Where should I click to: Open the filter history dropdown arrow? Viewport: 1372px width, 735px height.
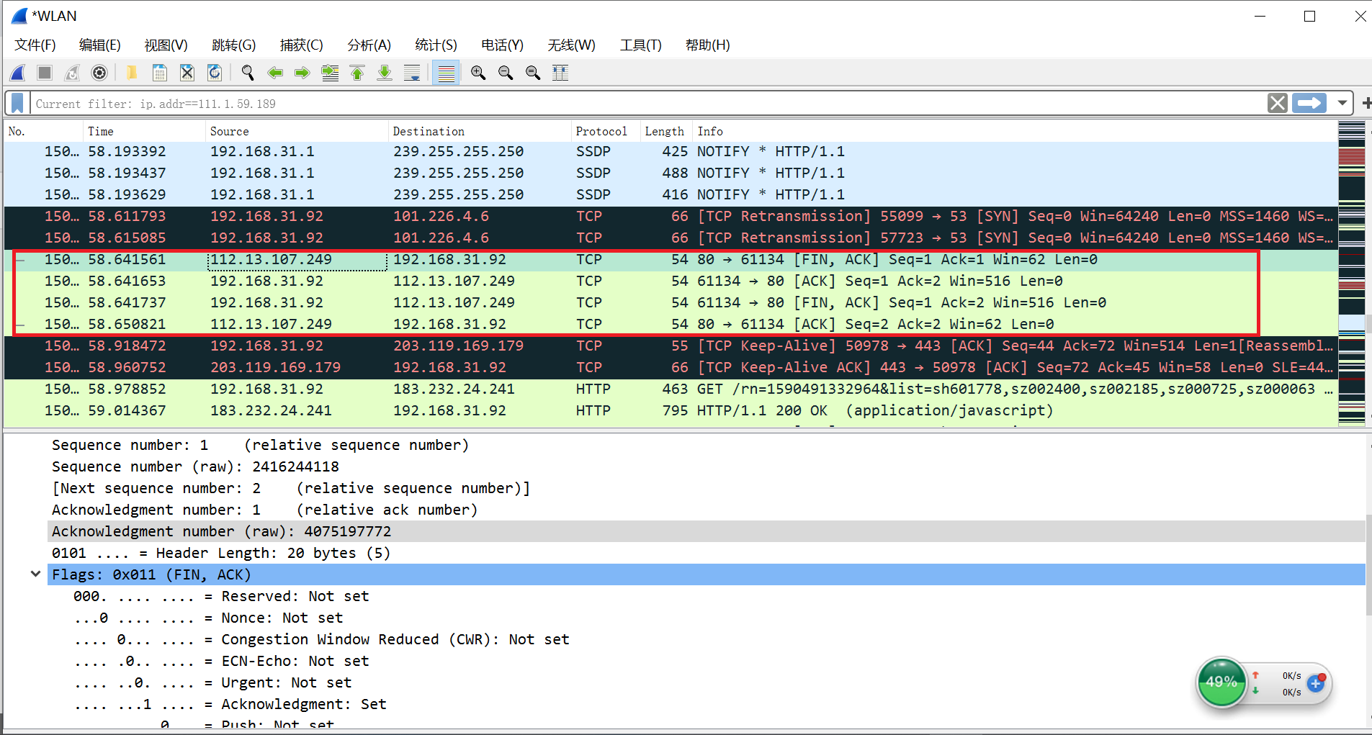tap(1342, 103)
